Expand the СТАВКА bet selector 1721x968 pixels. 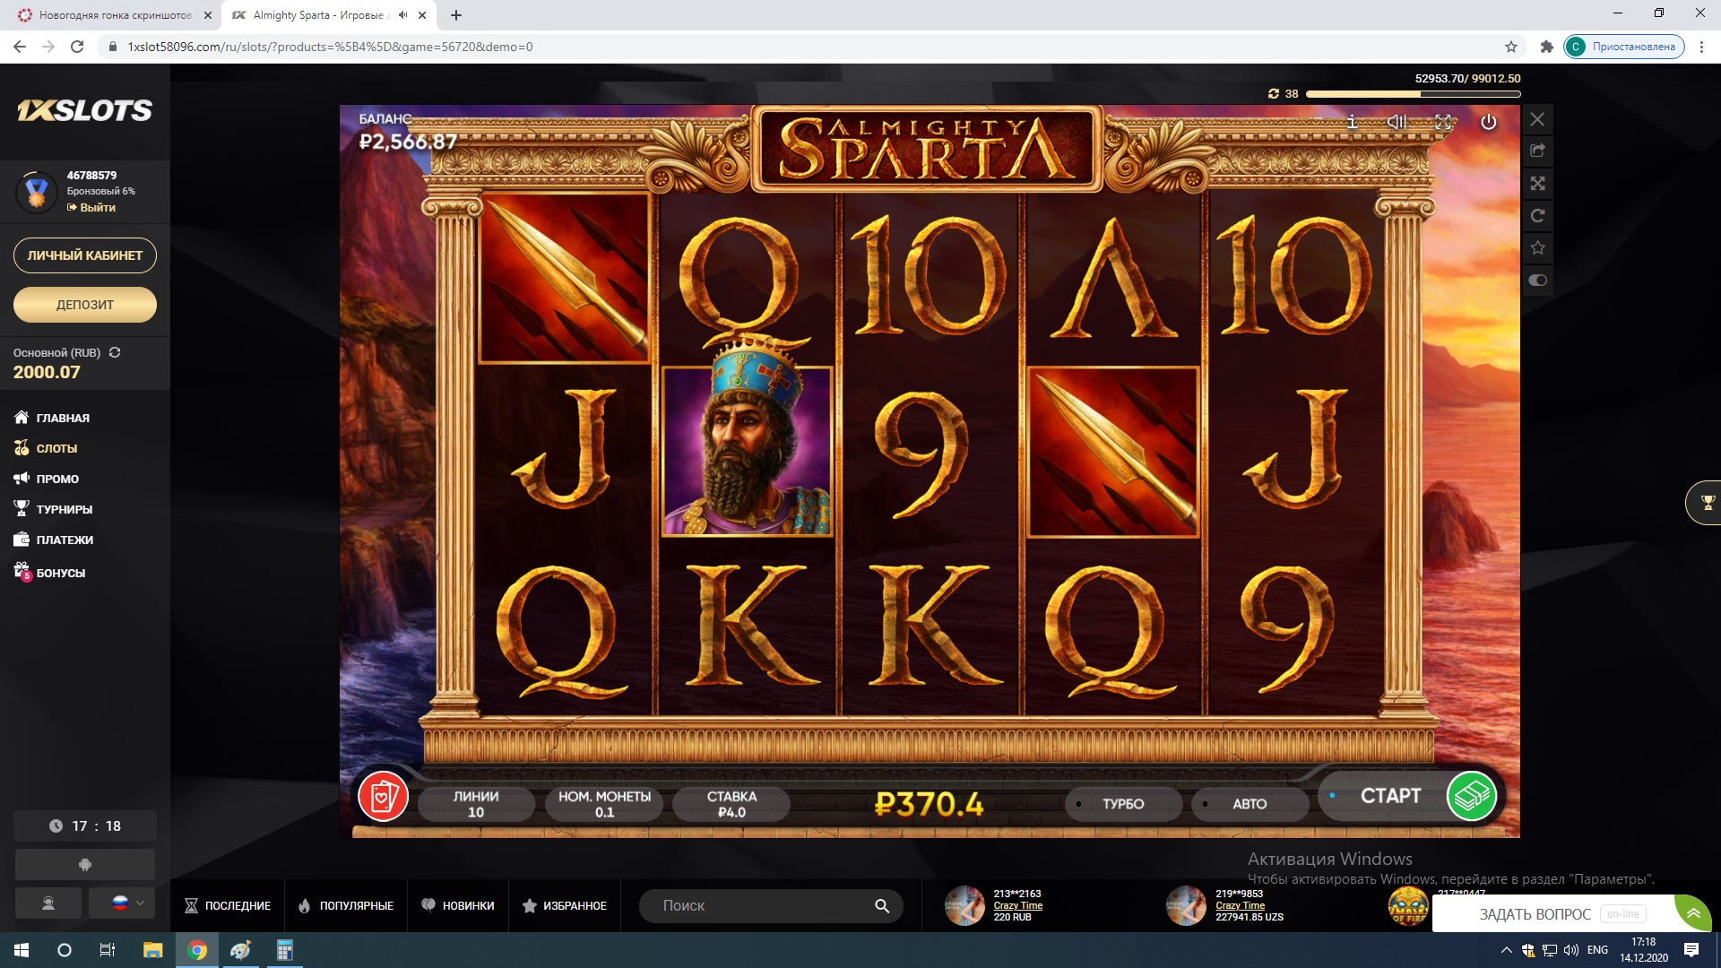pyautogui.click(x=731, y=804)
